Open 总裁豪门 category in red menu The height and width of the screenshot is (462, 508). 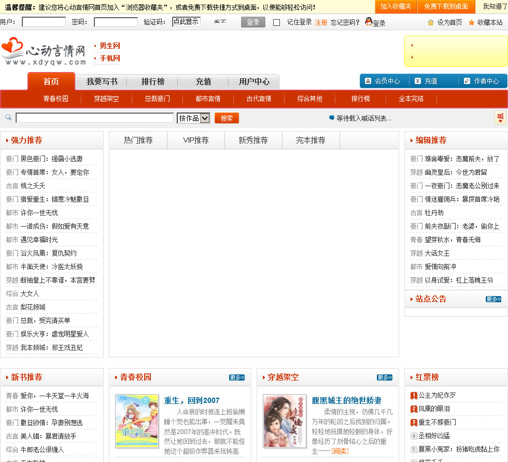(158, 99)
